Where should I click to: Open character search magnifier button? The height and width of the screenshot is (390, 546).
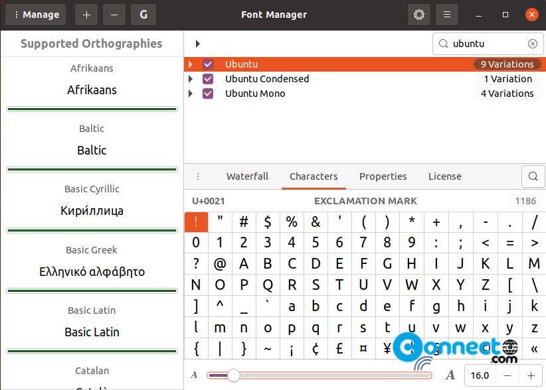point(533,176)
